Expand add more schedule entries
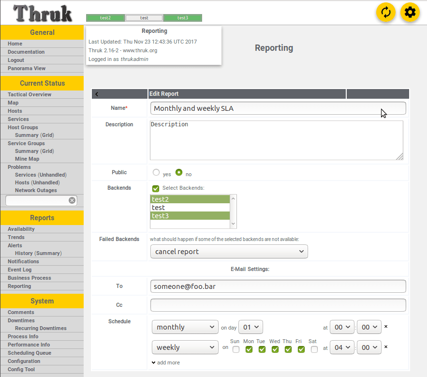427x377 pixels. pos(165,362)
